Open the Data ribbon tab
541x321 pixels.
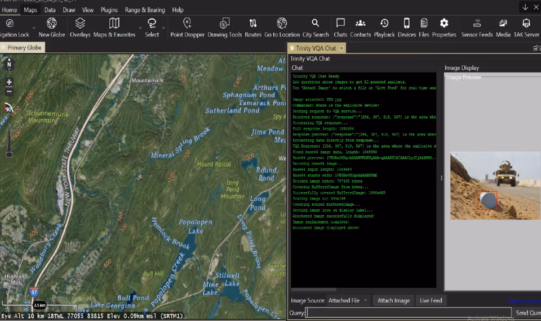point(50,10)
